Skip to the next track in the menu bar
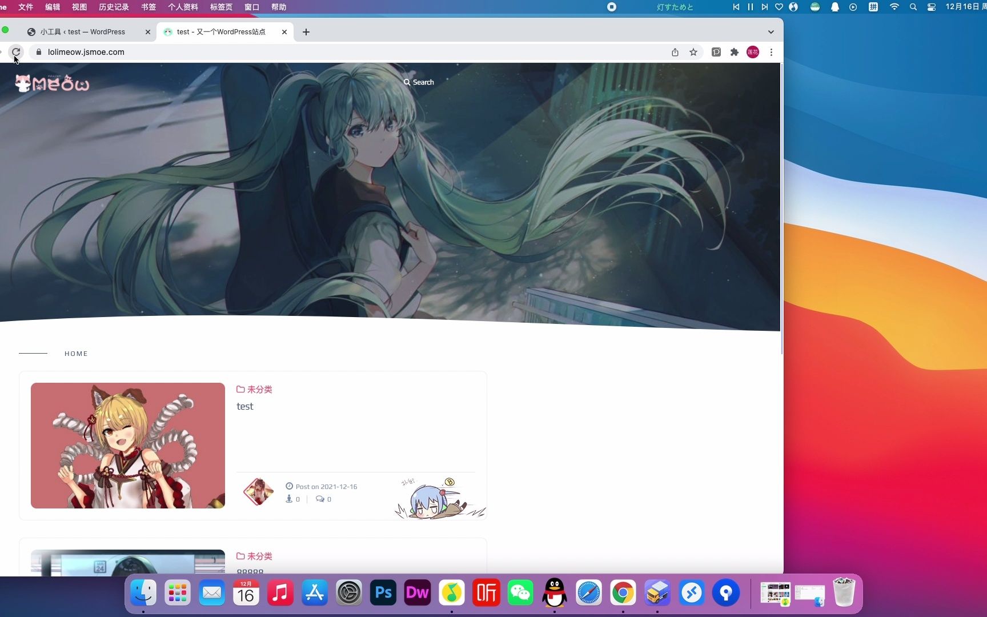The width and height of the screenshot is (987, 617). click(764, 7)
